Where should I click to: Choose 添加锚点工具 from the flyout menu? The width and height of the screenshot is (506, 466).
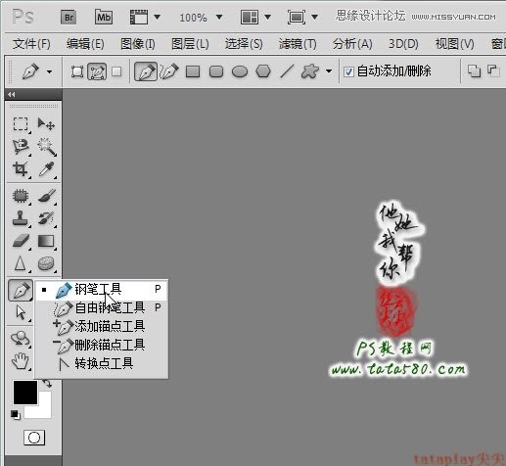pos(102,326)
